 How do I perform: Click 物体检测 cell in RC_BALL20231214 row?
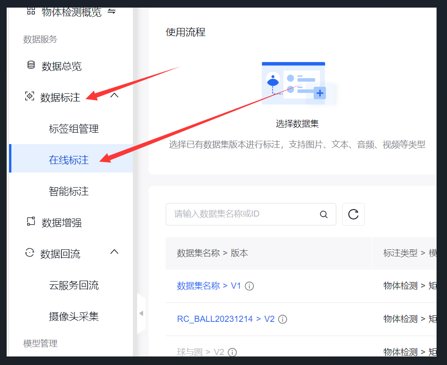[400, 319]
